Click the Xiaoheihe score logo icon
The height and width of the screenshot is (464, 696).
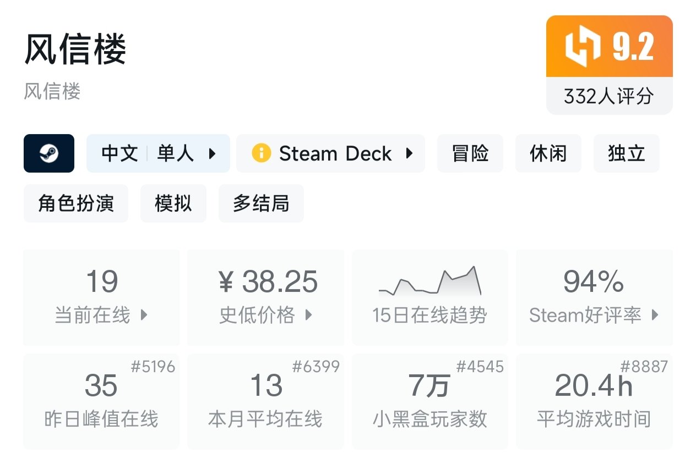(582, 47)
